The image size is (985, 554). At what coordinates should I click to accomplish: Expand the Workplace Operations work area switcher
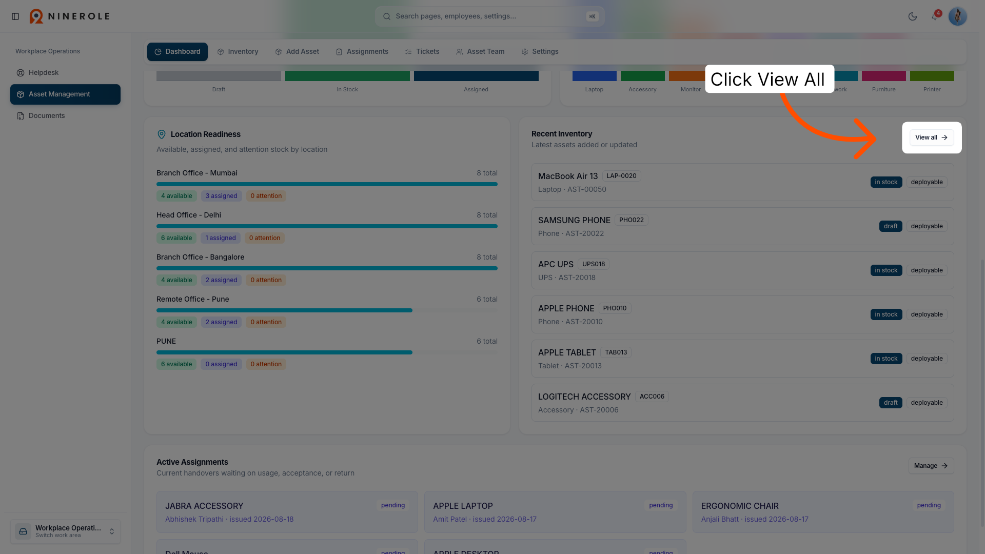pyautogui.click(x=65, y=531)
